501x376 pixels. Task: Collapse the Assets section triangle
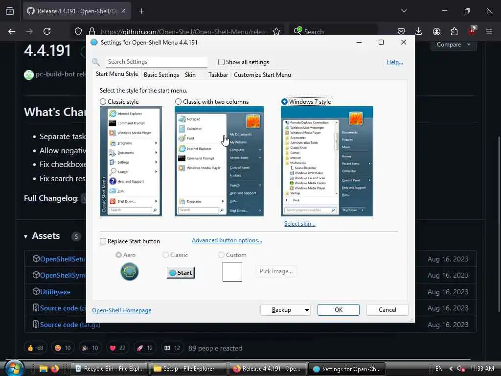[25, 236]
